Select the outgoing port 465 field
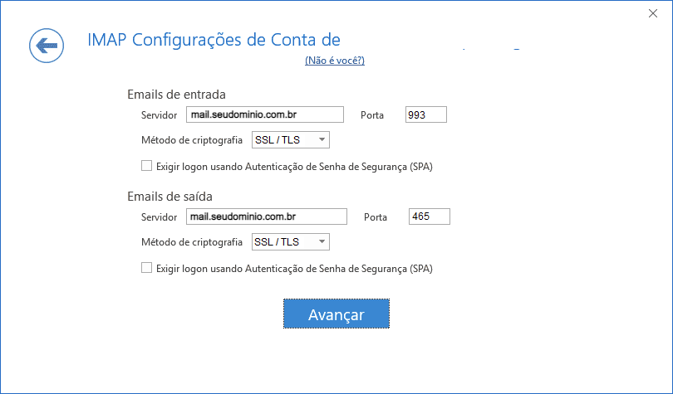Screen dimensions: 673x394 pyautogui.click(x=429, y=216)
